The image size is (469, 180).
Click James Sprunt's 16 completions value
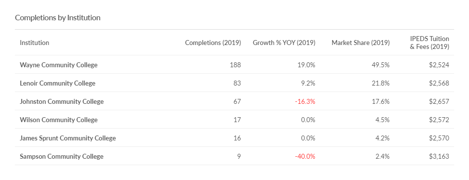pyautogui.click(x=237, y=138)
